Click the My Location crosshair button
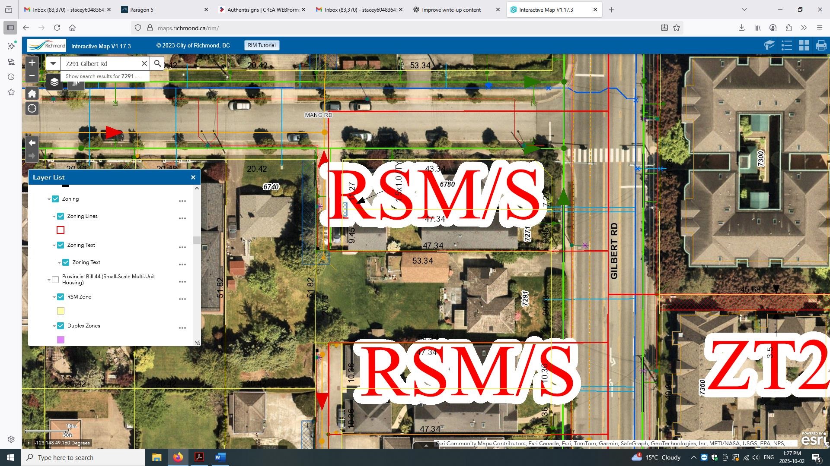The height and width of the screenshot is (466, 830). (32, 108)
